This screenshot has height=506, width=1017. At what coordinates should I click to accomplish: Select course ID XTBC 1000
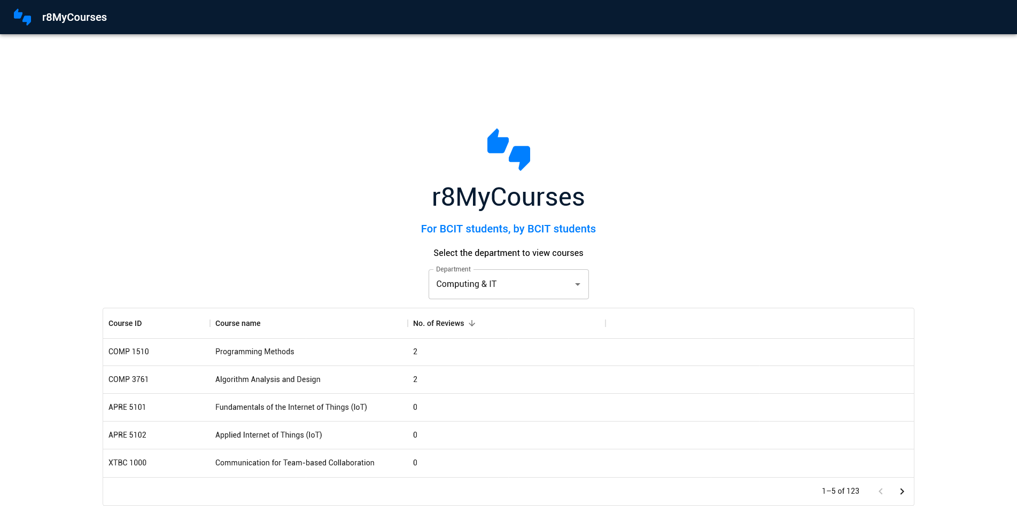(x=127, y=463)
